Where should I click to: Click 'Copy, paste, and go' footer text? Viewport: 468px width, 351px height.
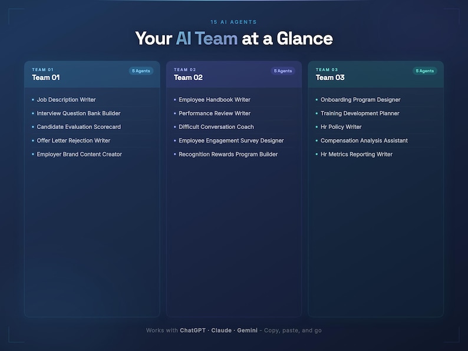tap(293, 331)
